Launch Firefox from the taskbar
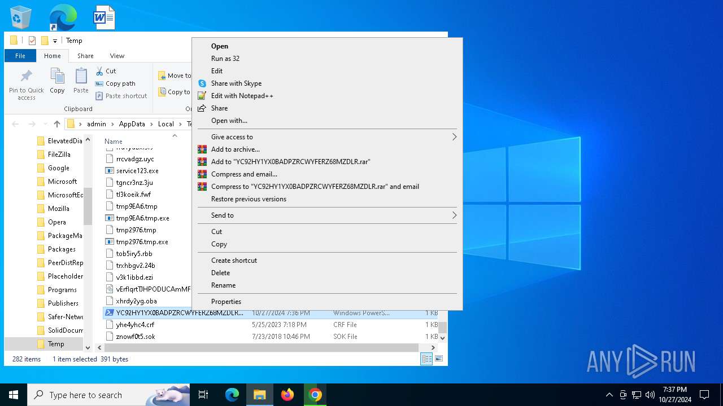 point(288,395)
